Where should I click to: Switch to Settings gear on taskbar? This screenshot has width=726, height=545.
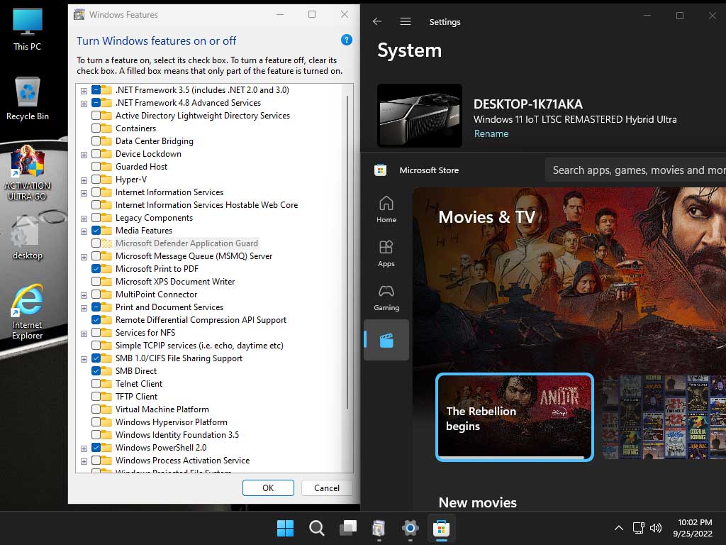point(411,528)
